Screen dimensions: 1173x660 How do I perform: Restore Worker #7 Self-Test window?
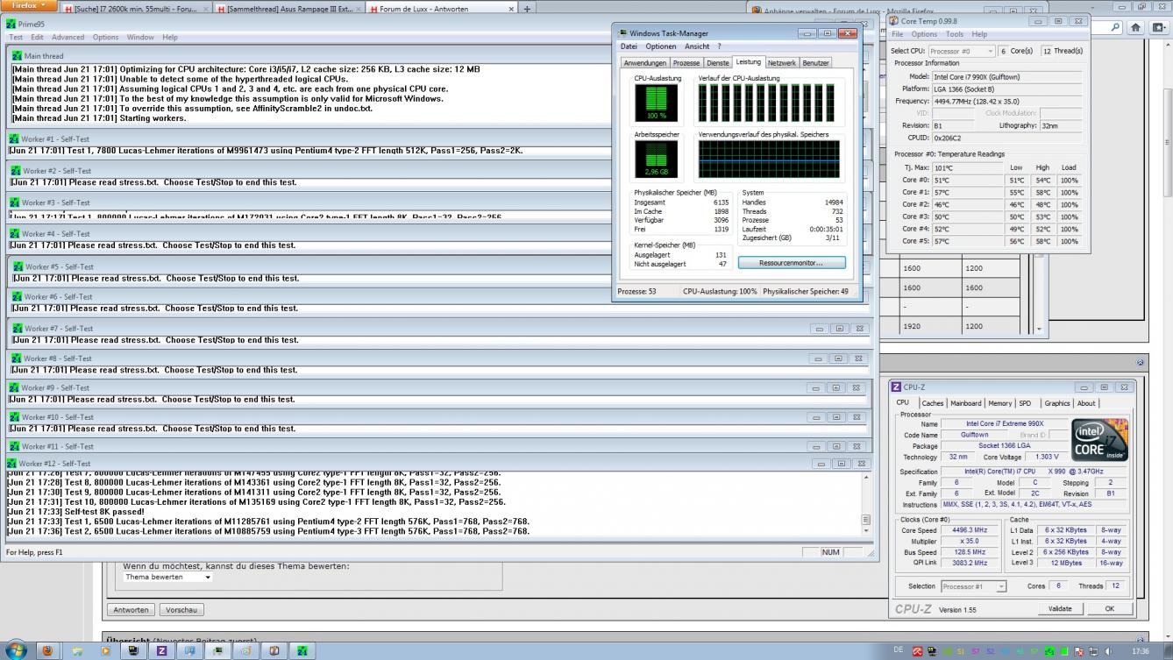[x=839, y=329]
